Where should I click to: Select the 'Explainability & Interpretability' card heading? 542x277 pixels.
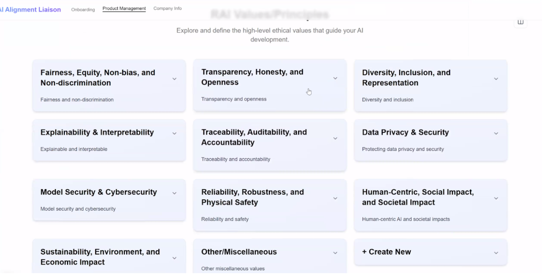[x=97, y=132]
